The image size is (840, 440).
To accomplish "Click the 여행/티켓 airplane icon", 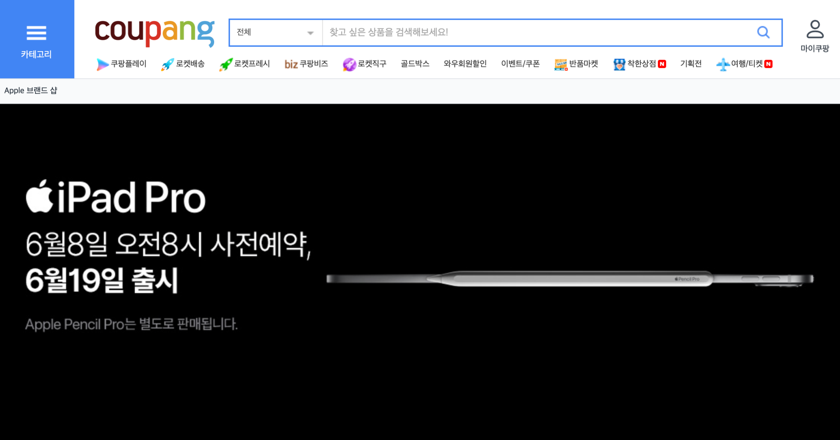I will tap(723, 64).
